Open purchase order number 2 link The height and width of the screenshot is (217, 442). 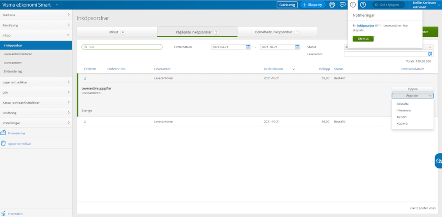[x=85, y=122]
